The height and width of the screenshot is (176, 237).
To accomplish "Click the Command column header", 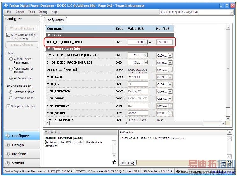I will tap(80, 29).
